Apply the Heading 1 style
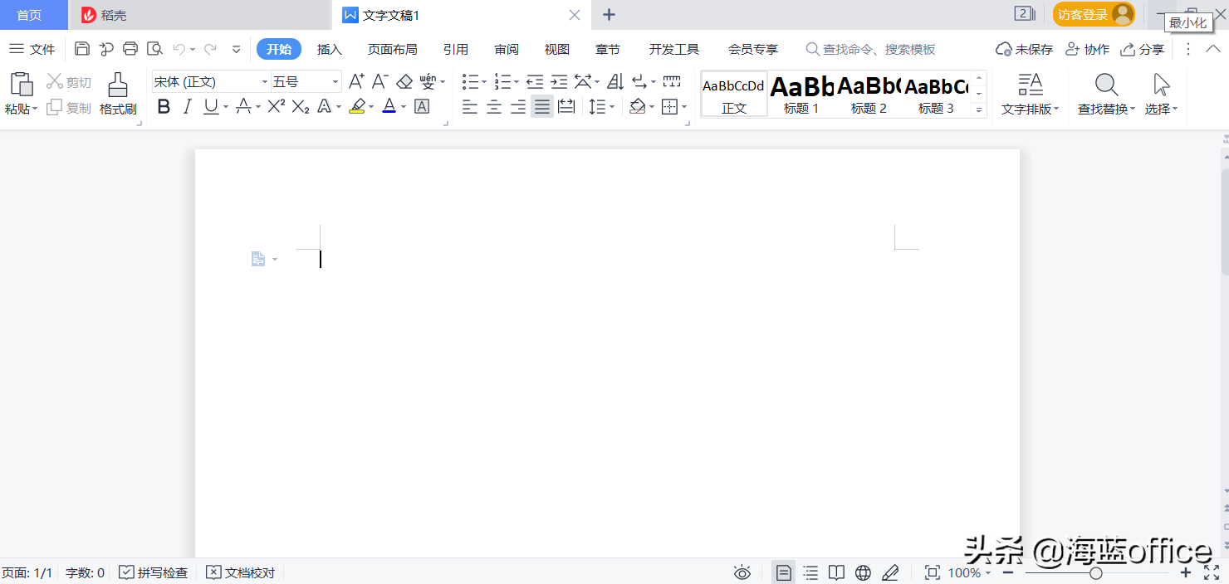The width and height of the screenshot is (1229, 584). (x=801, y=93)
